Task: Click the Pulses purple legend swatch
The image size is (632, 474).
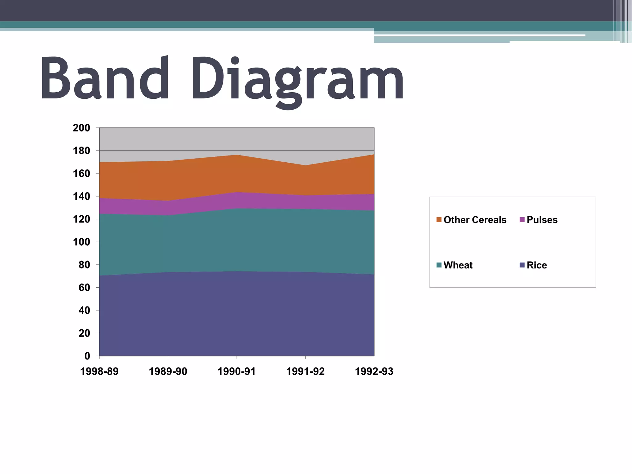Action: (x=522, y=220)
